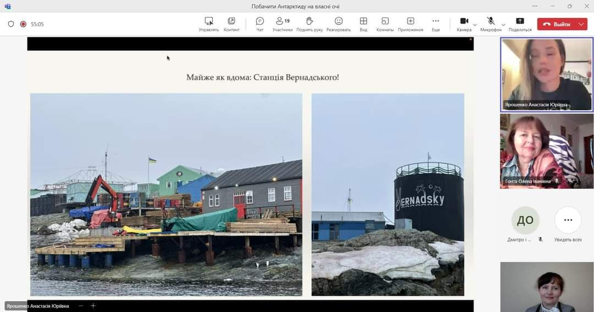Expand the camera options dropdown arrow
Image resolution: width=594 pixels, height=312 pixels.
[x=475, y=25]
